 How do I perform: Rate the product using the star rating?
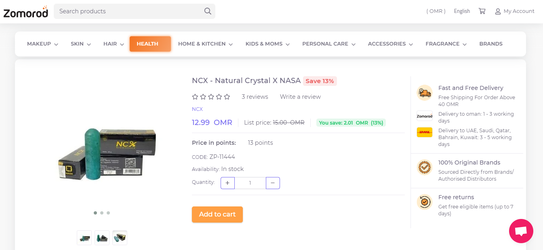coord(211,97)
